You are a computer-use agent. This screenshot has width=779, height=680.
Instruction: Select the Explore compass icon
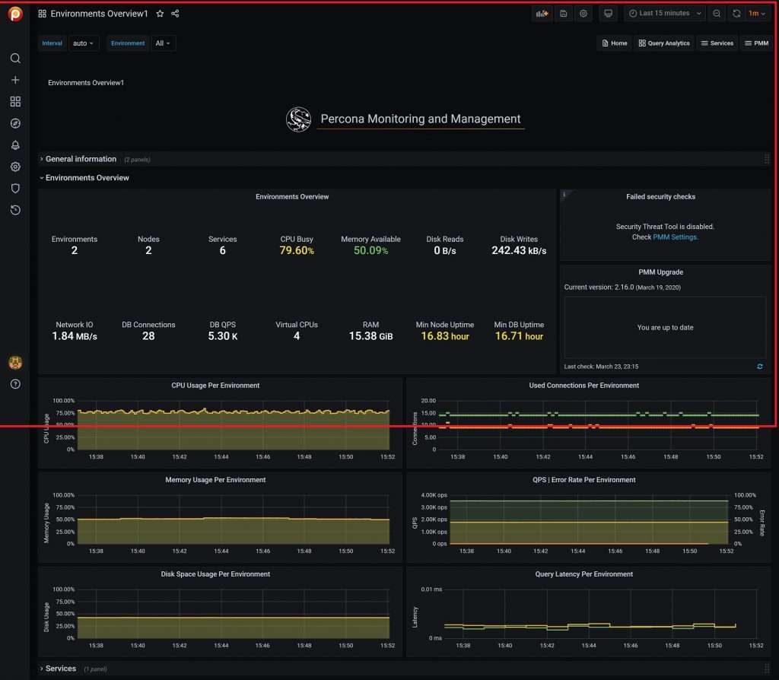click(15, 122)
